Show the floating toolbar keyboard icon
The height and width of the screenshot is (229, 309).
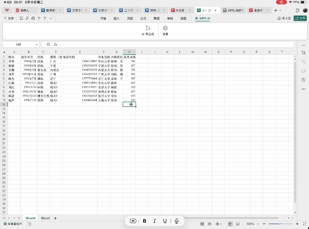(x=132, y=221)
